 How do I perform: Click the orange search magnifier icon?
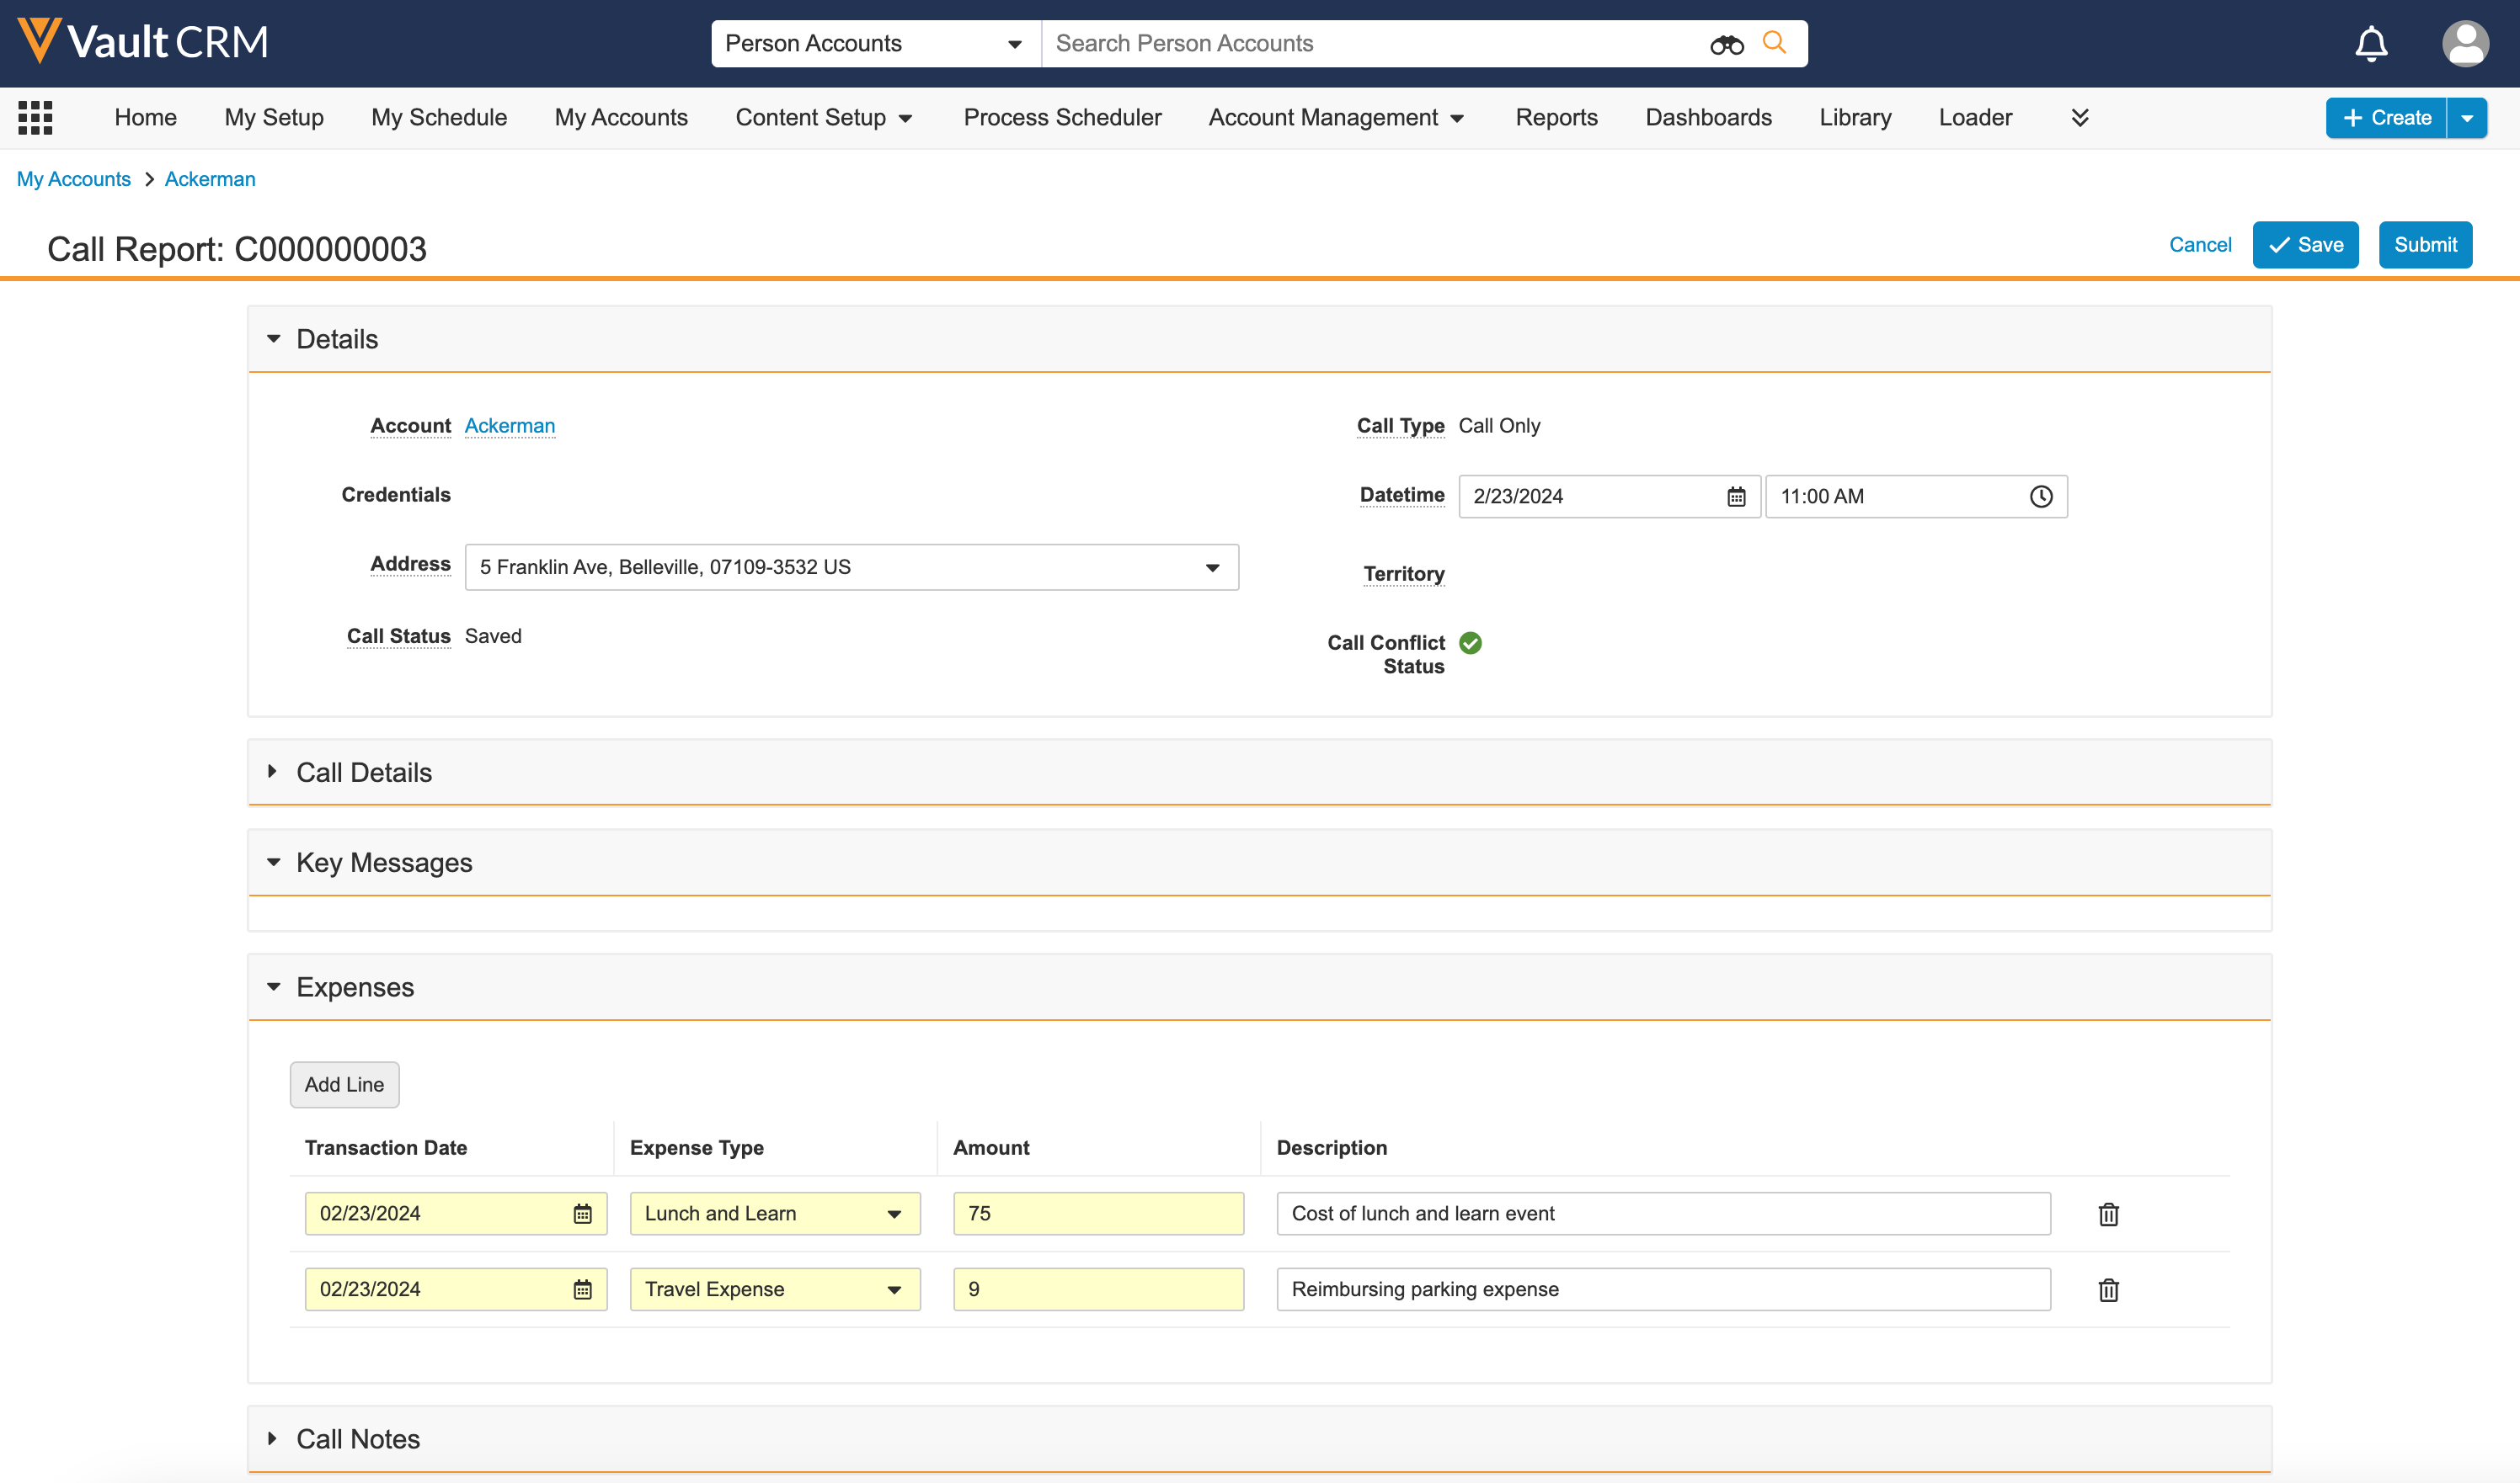(1774, 43)
